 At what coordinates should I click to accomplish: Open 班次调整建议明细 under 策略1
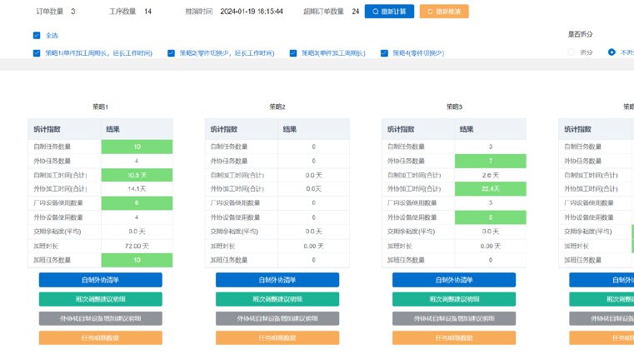pos(100,299)
